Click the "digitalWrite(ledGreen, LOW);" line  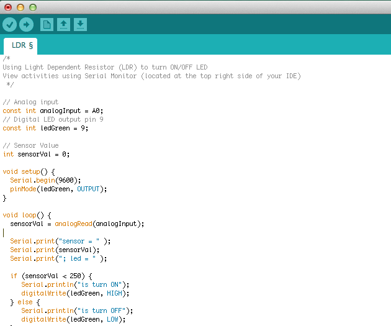73,320
